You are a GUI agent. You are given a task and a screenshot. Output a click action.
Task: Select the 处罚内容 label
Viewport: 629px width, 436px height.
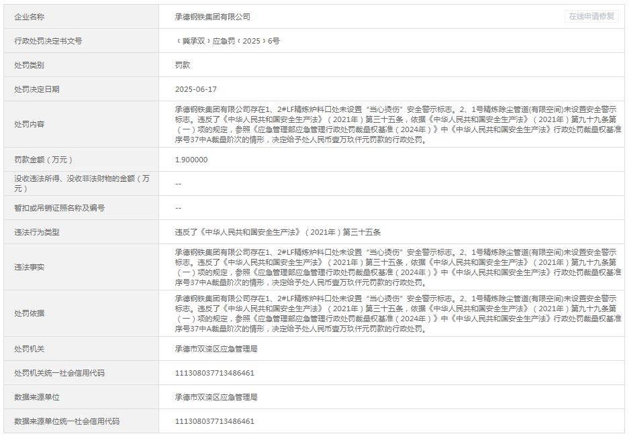point(30,124)
